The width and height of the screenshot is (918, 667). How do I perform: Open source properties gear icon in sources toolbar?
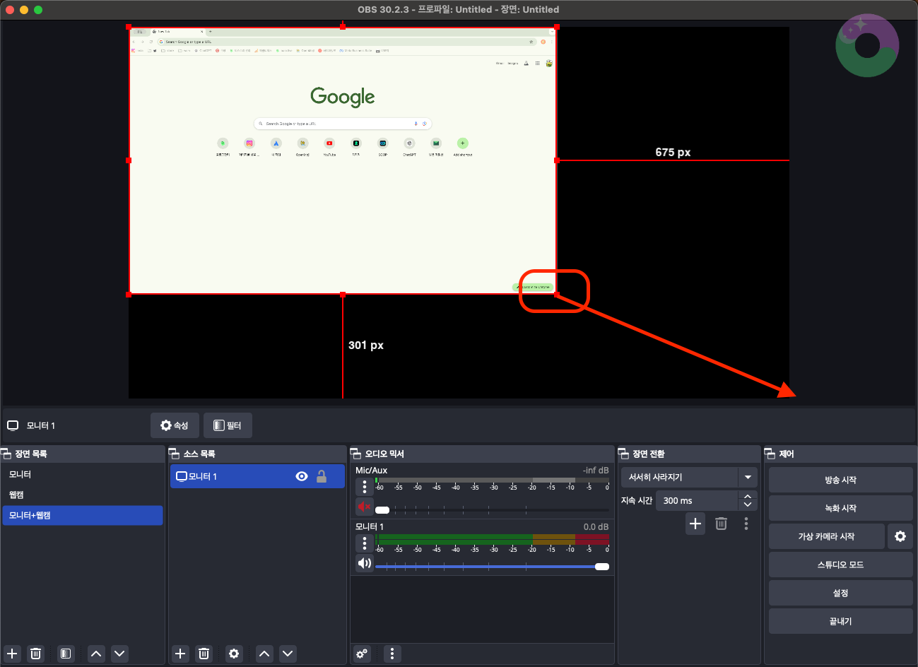[x=234, y=654]
